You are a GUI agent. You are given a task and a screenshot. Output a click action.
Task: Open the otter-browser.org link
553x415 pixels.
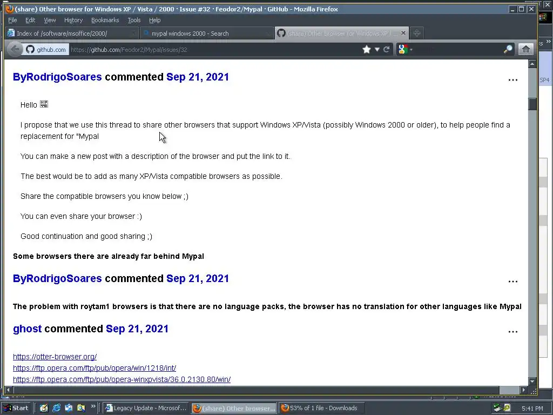[x=55, y=357]
